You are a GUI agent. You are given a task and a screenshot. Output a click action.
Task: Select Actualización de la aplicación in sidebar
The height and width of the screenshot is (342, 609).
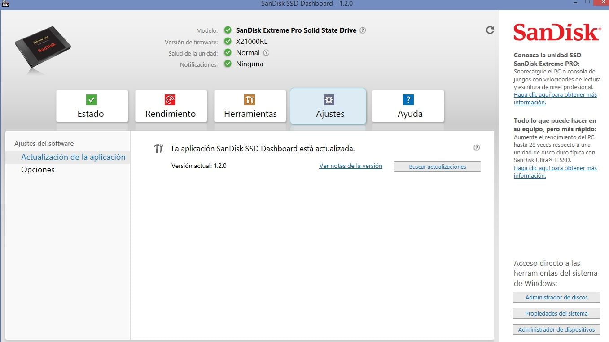click(68, 157)
